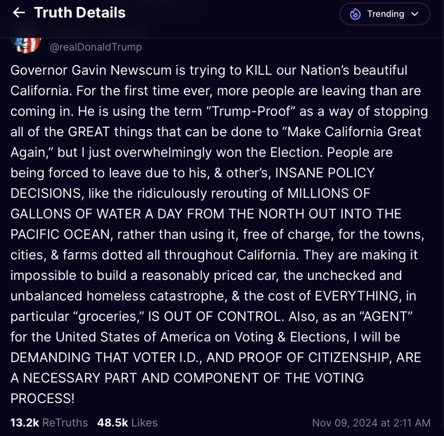Click the 48.5k Likes count
The height and width of the screenshot is (436, 444).
point(127,423)
